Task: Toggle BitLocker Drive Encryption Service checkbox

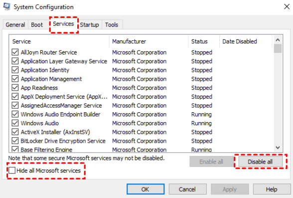Action: click(x=15, y=141)
